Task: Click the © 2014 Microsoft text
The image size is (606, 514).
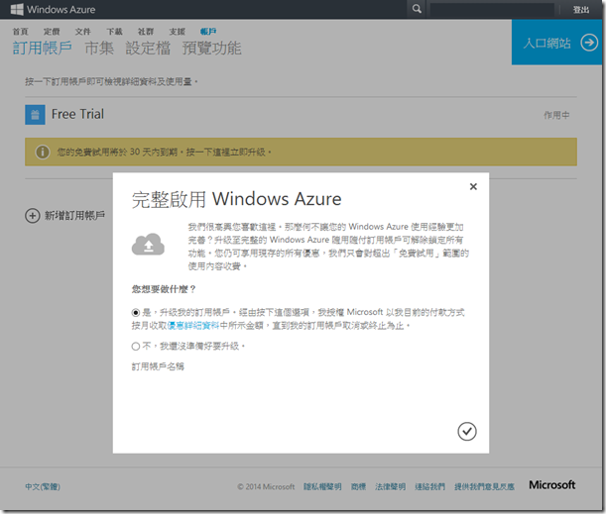Action: coord(266,486)
